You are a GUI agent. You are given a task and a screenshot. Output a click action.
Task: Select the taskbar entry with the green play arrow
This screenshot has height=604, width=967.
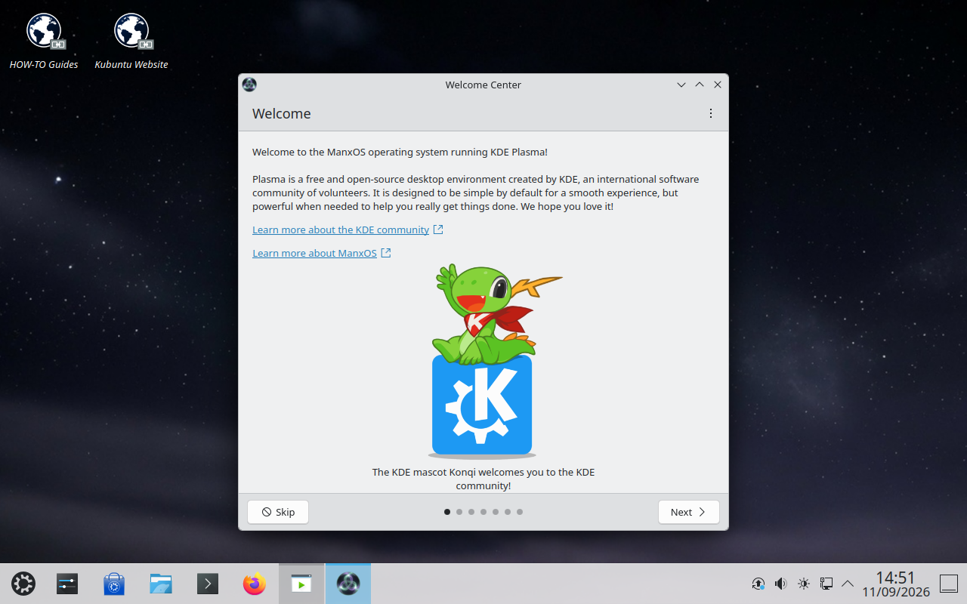pos(301,584)
